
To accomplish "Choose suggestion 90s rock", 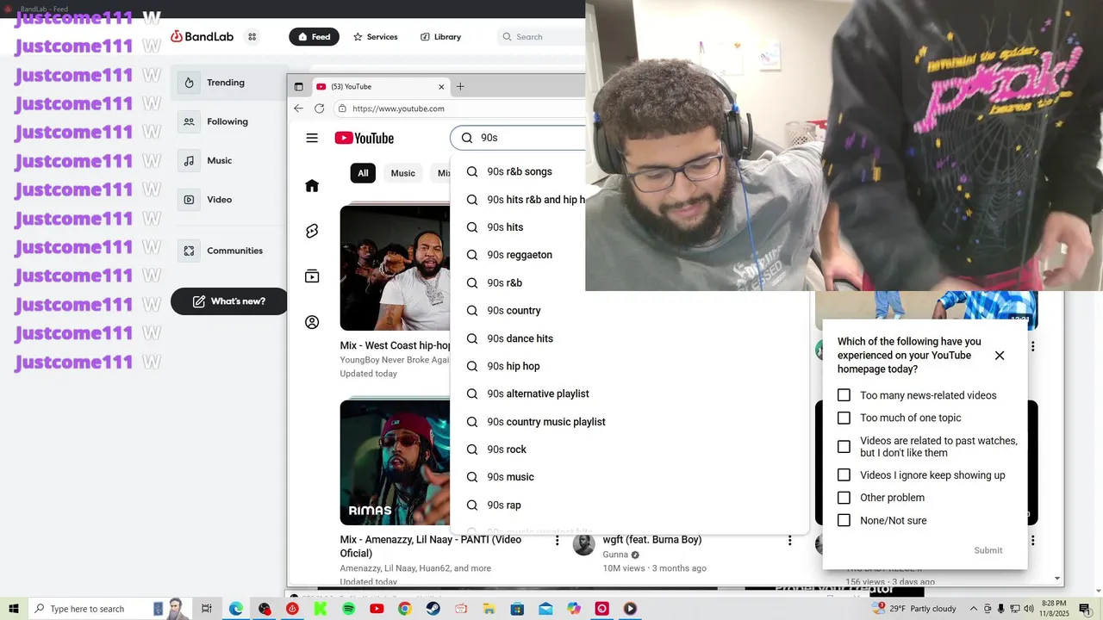I will point(629,449).
